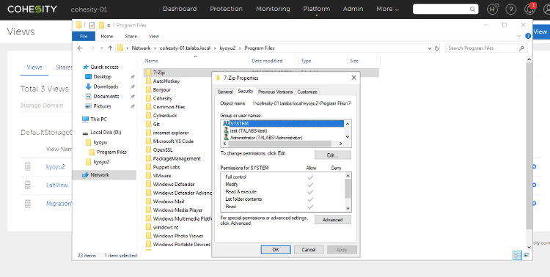Viewport: 550px width, 277px height.
Task: Open the Explorer help icon in ribbon
Action: point(527,36)
